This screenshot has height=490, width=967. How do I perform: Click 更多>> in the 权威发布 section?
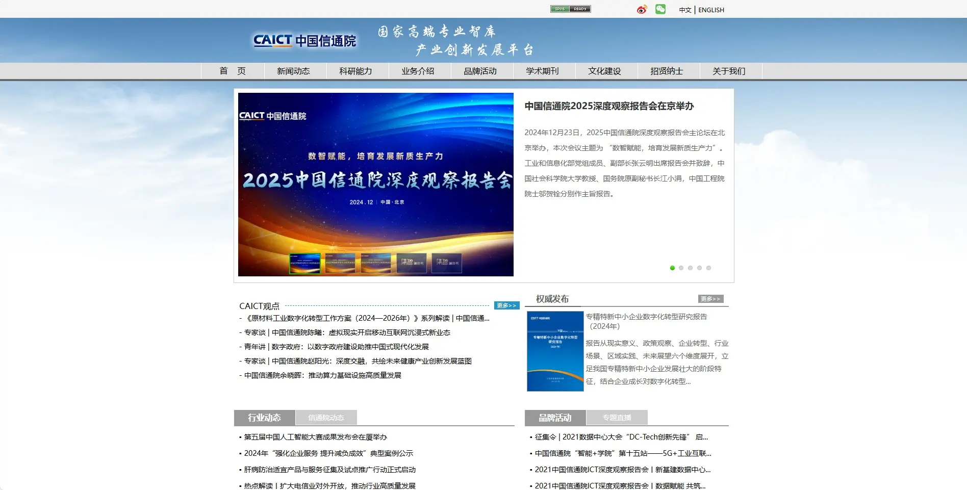pyautogui.click(x=711, y=299)
